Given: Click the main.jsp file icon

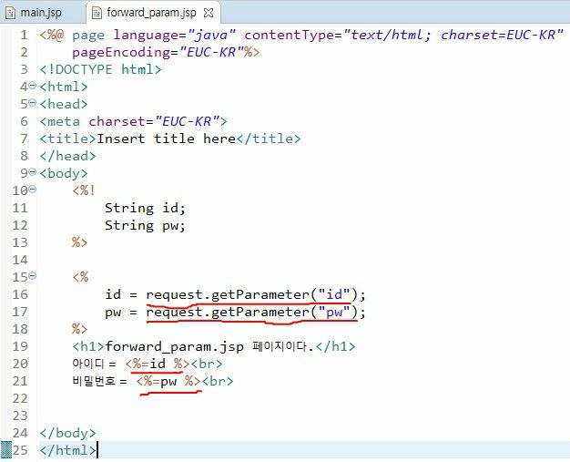Looking at the screenshot, I should [x=10, y=13].
